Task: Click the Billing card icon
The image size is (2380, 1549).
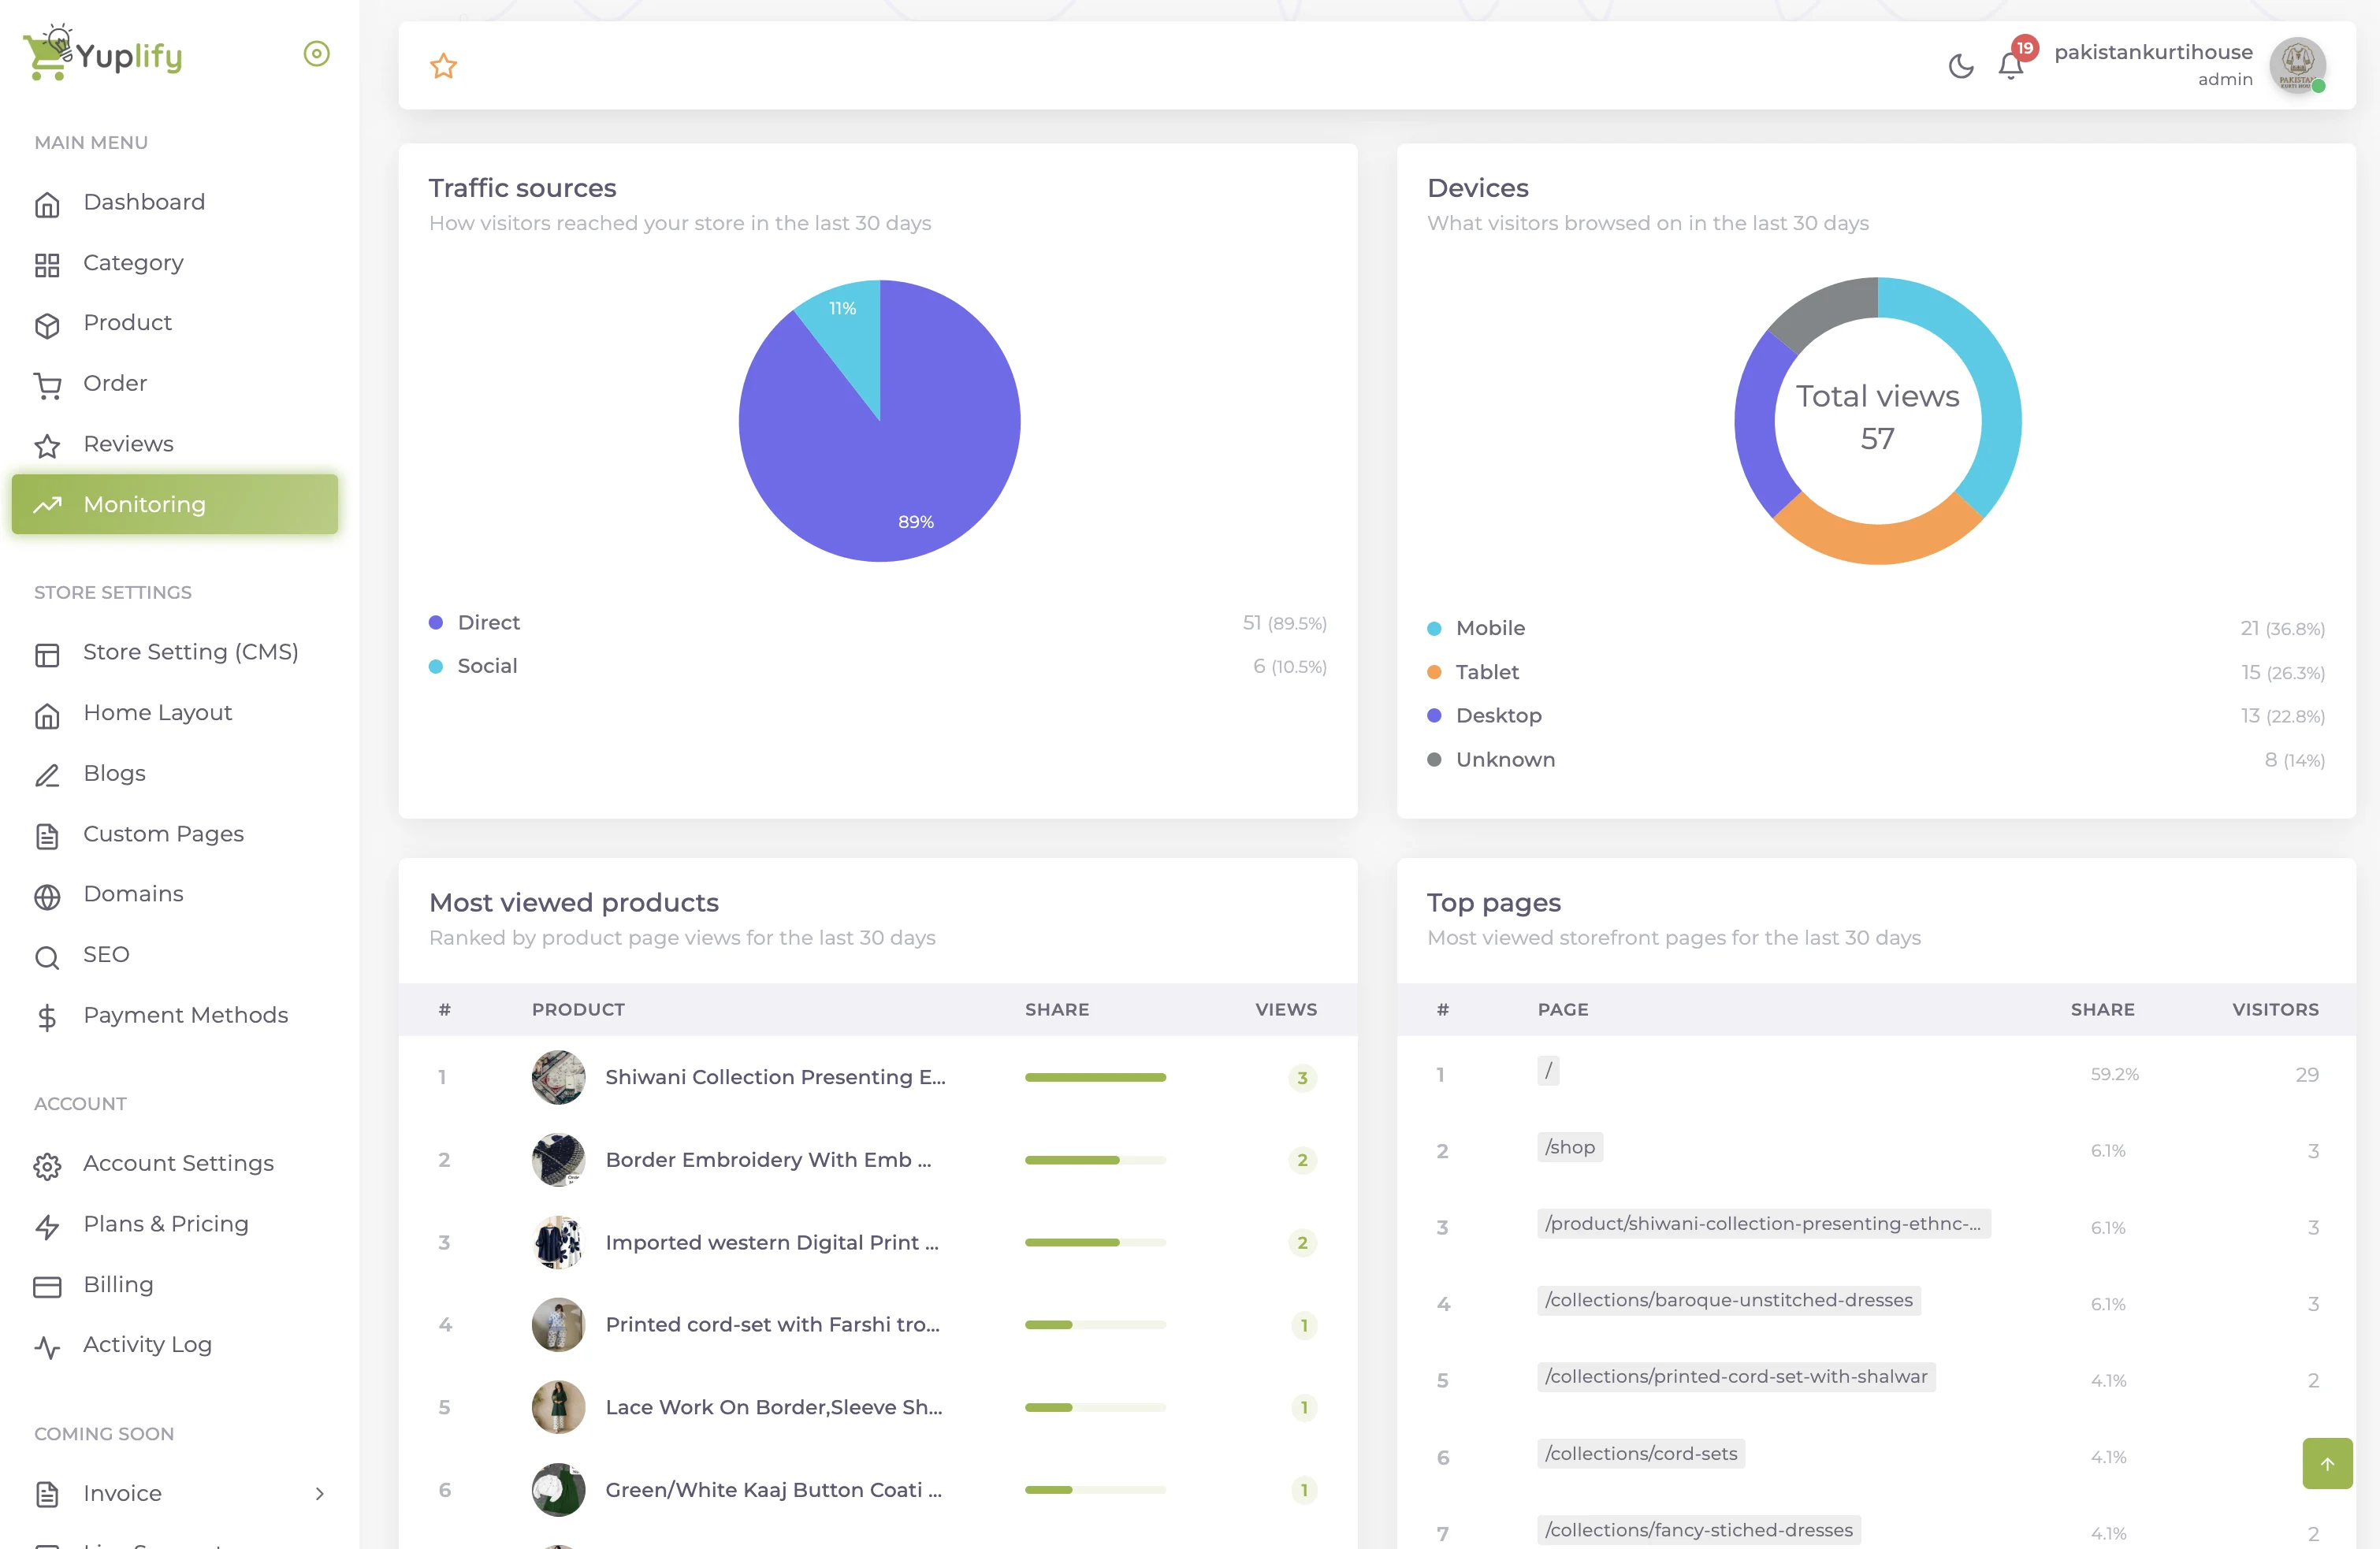Action: point(47,1286)
